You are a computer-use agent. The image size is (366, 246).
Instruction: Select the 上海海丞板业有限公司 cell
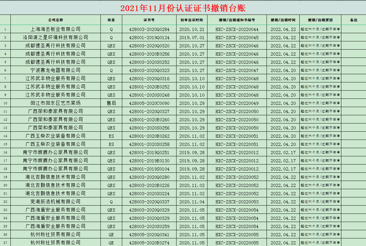tap(56, 29)
